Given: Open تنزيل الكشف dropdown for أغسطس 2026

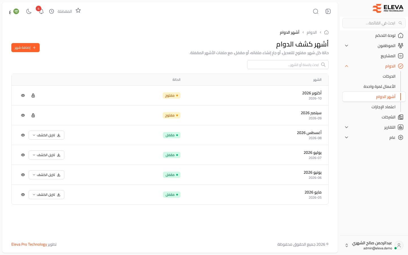Looking at the screenshot, I should [x=46, y=135].
